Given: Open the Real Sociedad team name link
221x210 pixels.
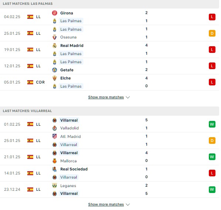Looking at the screenshot, I should (74, 169).
